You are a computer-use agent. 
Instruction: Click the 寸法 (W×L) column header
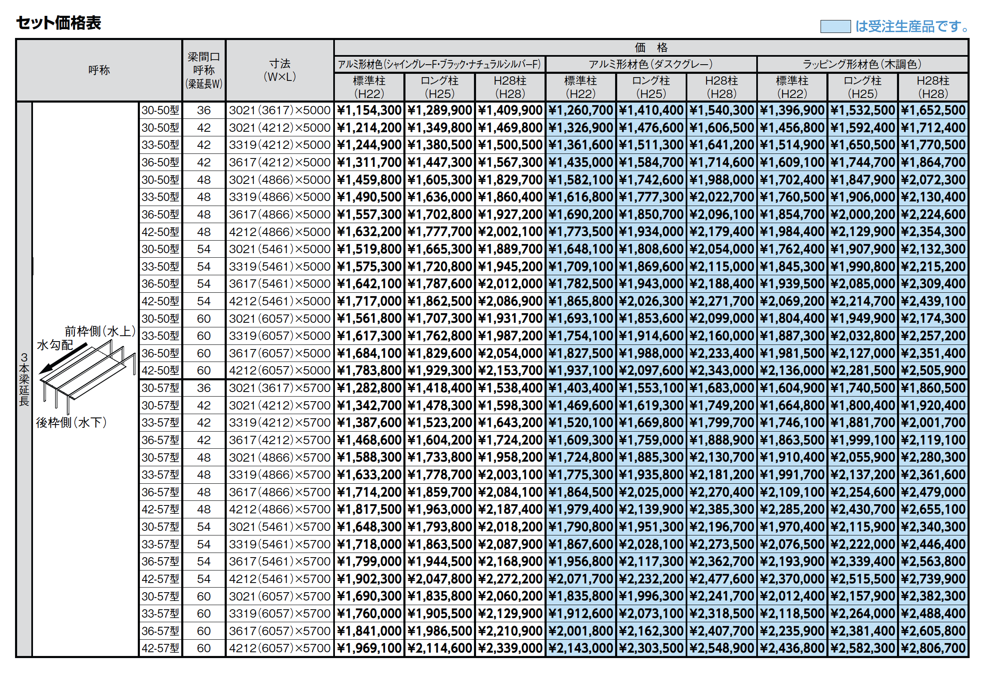(280, 70)
